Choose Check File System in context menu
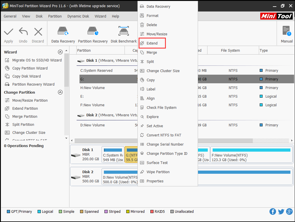Viewport: 295px width, 222px height. [x=168, y=108]
